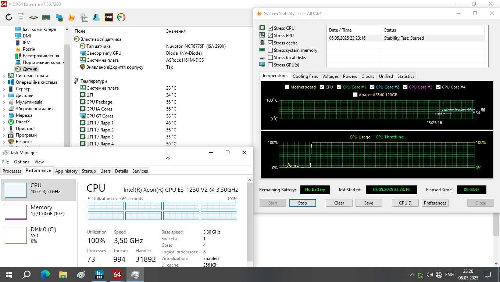The image size is (500, 282).
Task: Switch to Voltages tab
Action: pos(330,76)
